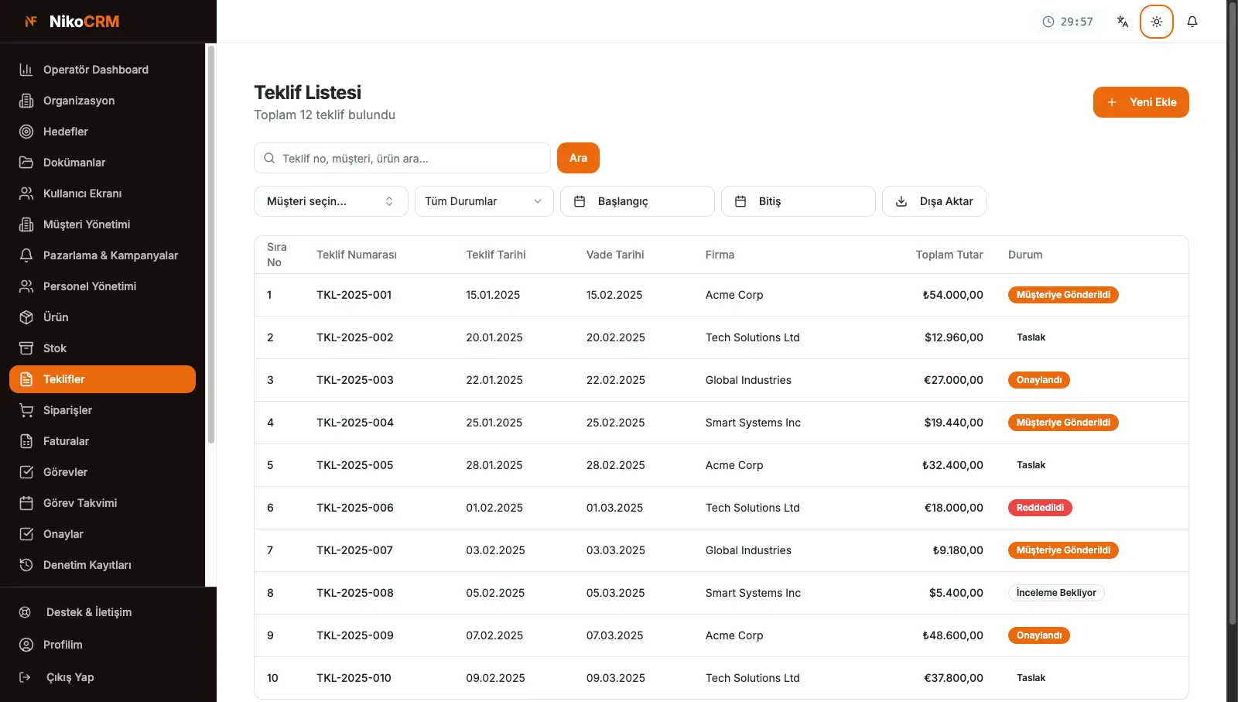Go to Görevler in sidebar
This screenshot has width=1238, height=702.
pyautogui.click(x=102, y=472)
